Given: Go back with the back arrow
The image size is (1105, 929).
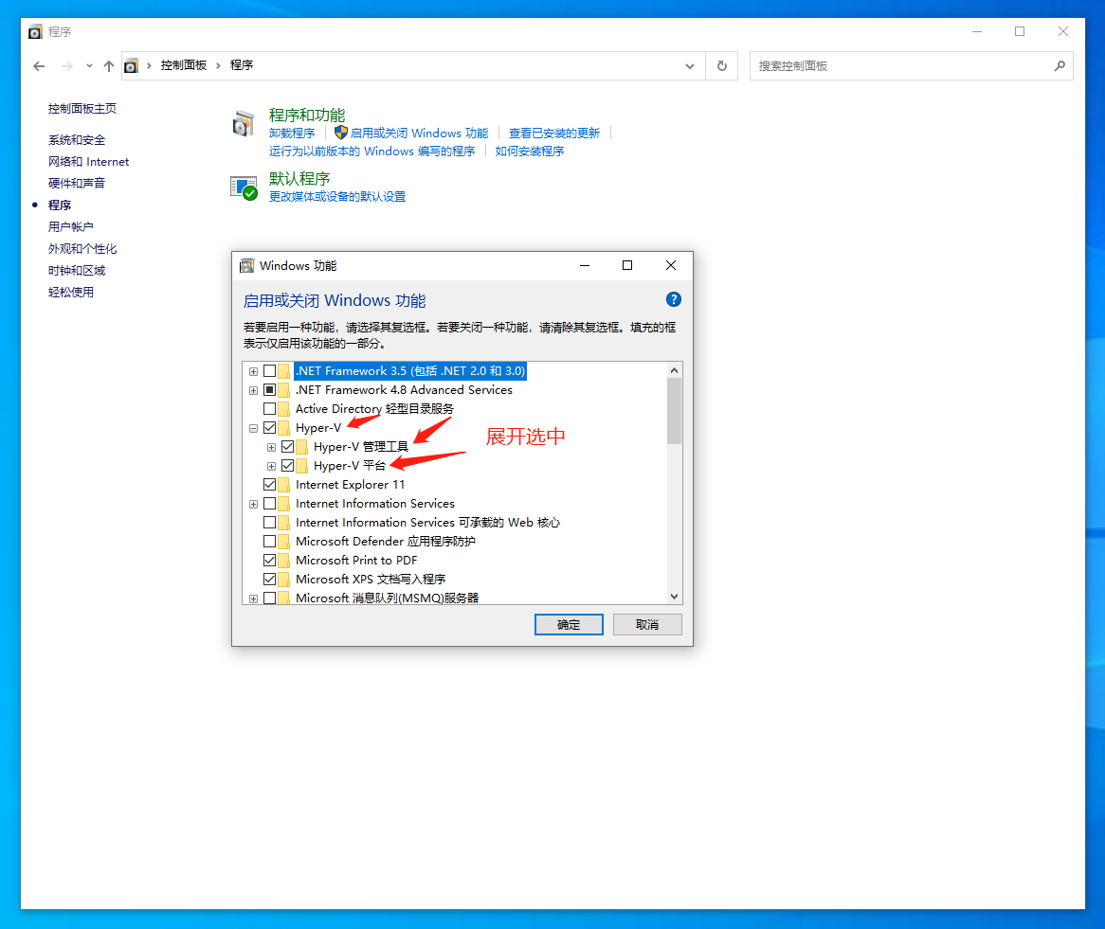Looking at the screenshot, I should pyautogui.click(x=39, y=65).
